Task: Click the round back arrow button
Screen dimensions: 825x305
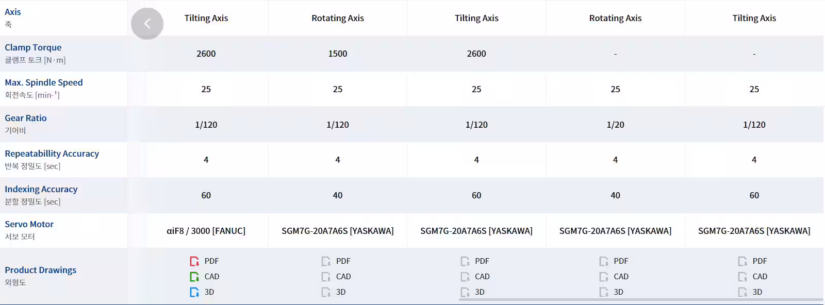Action: (147, 24)
